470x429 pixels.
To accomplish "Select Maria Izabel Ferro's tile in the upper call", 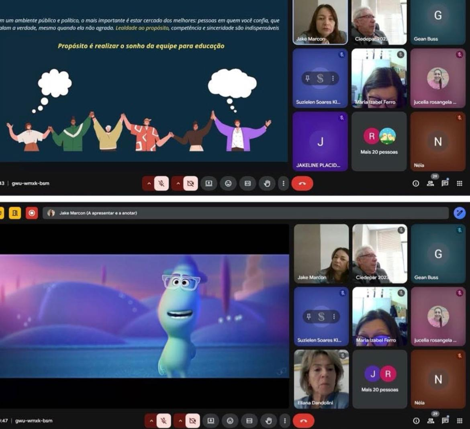I will 379,78.
